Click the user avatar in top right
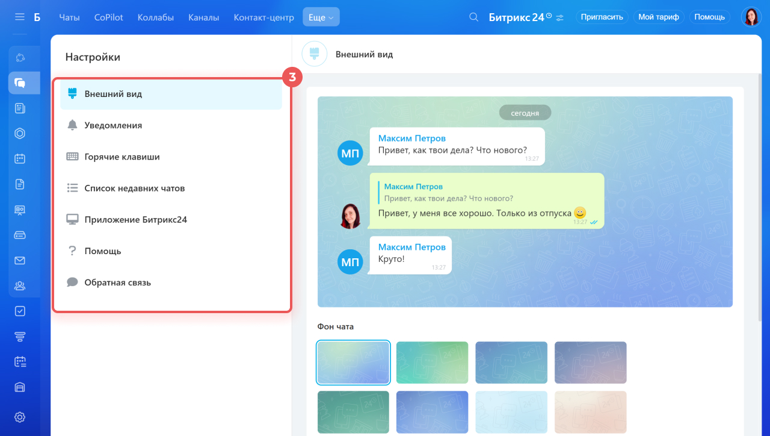The image size is (770, 436). coord(751,17)
